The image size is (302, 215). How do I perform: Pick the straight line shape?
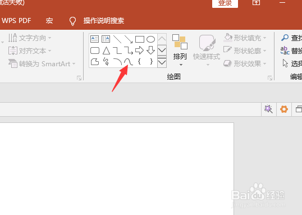tap(117, 39)
